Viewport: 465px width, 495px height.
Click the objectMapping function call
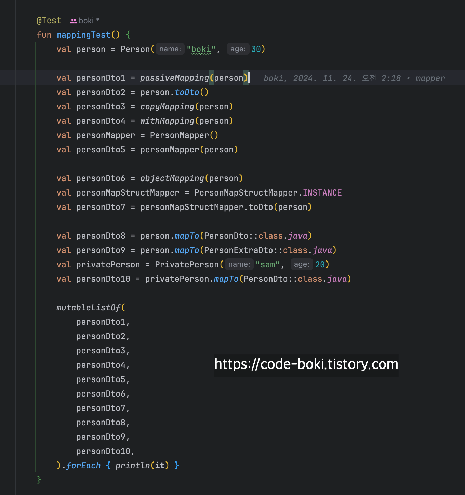pyautogui.click(x=172, y=178)
